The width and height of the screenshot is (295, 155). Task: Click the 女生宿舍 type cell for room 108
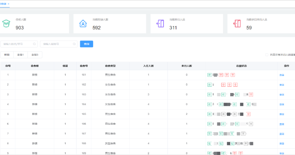(x=110, y=143)
